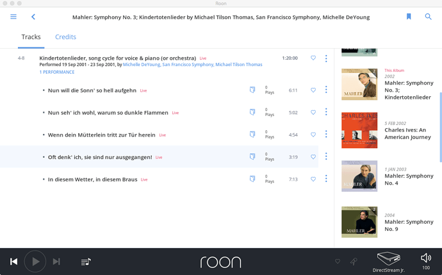
Task: Toggle favorite heart in playback bar
Action: coord(338,262)
